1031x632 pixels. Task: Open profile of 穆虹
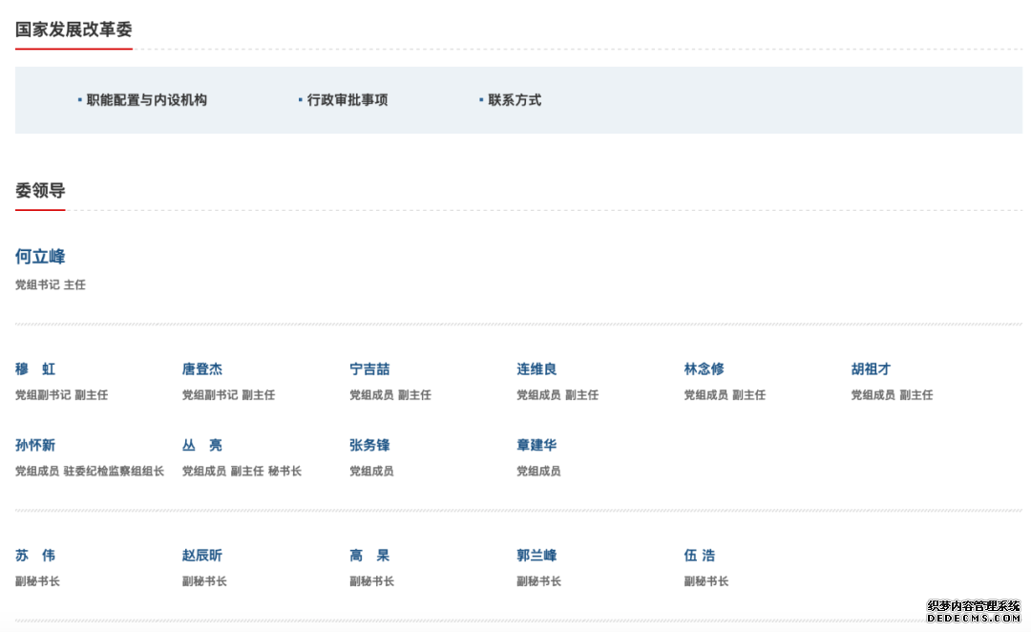(x=35, y=369)
